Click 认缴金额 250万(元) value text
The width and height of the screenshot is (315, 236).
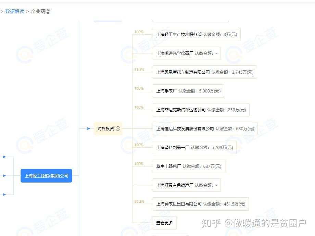coord(227,110)
